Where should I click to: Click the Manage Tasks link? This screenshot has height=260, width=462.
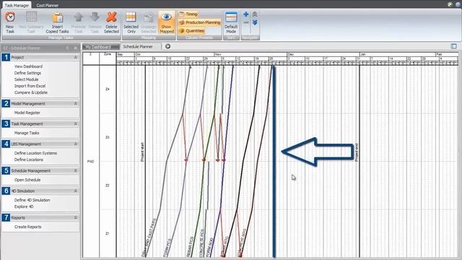[x=27, y=133]
